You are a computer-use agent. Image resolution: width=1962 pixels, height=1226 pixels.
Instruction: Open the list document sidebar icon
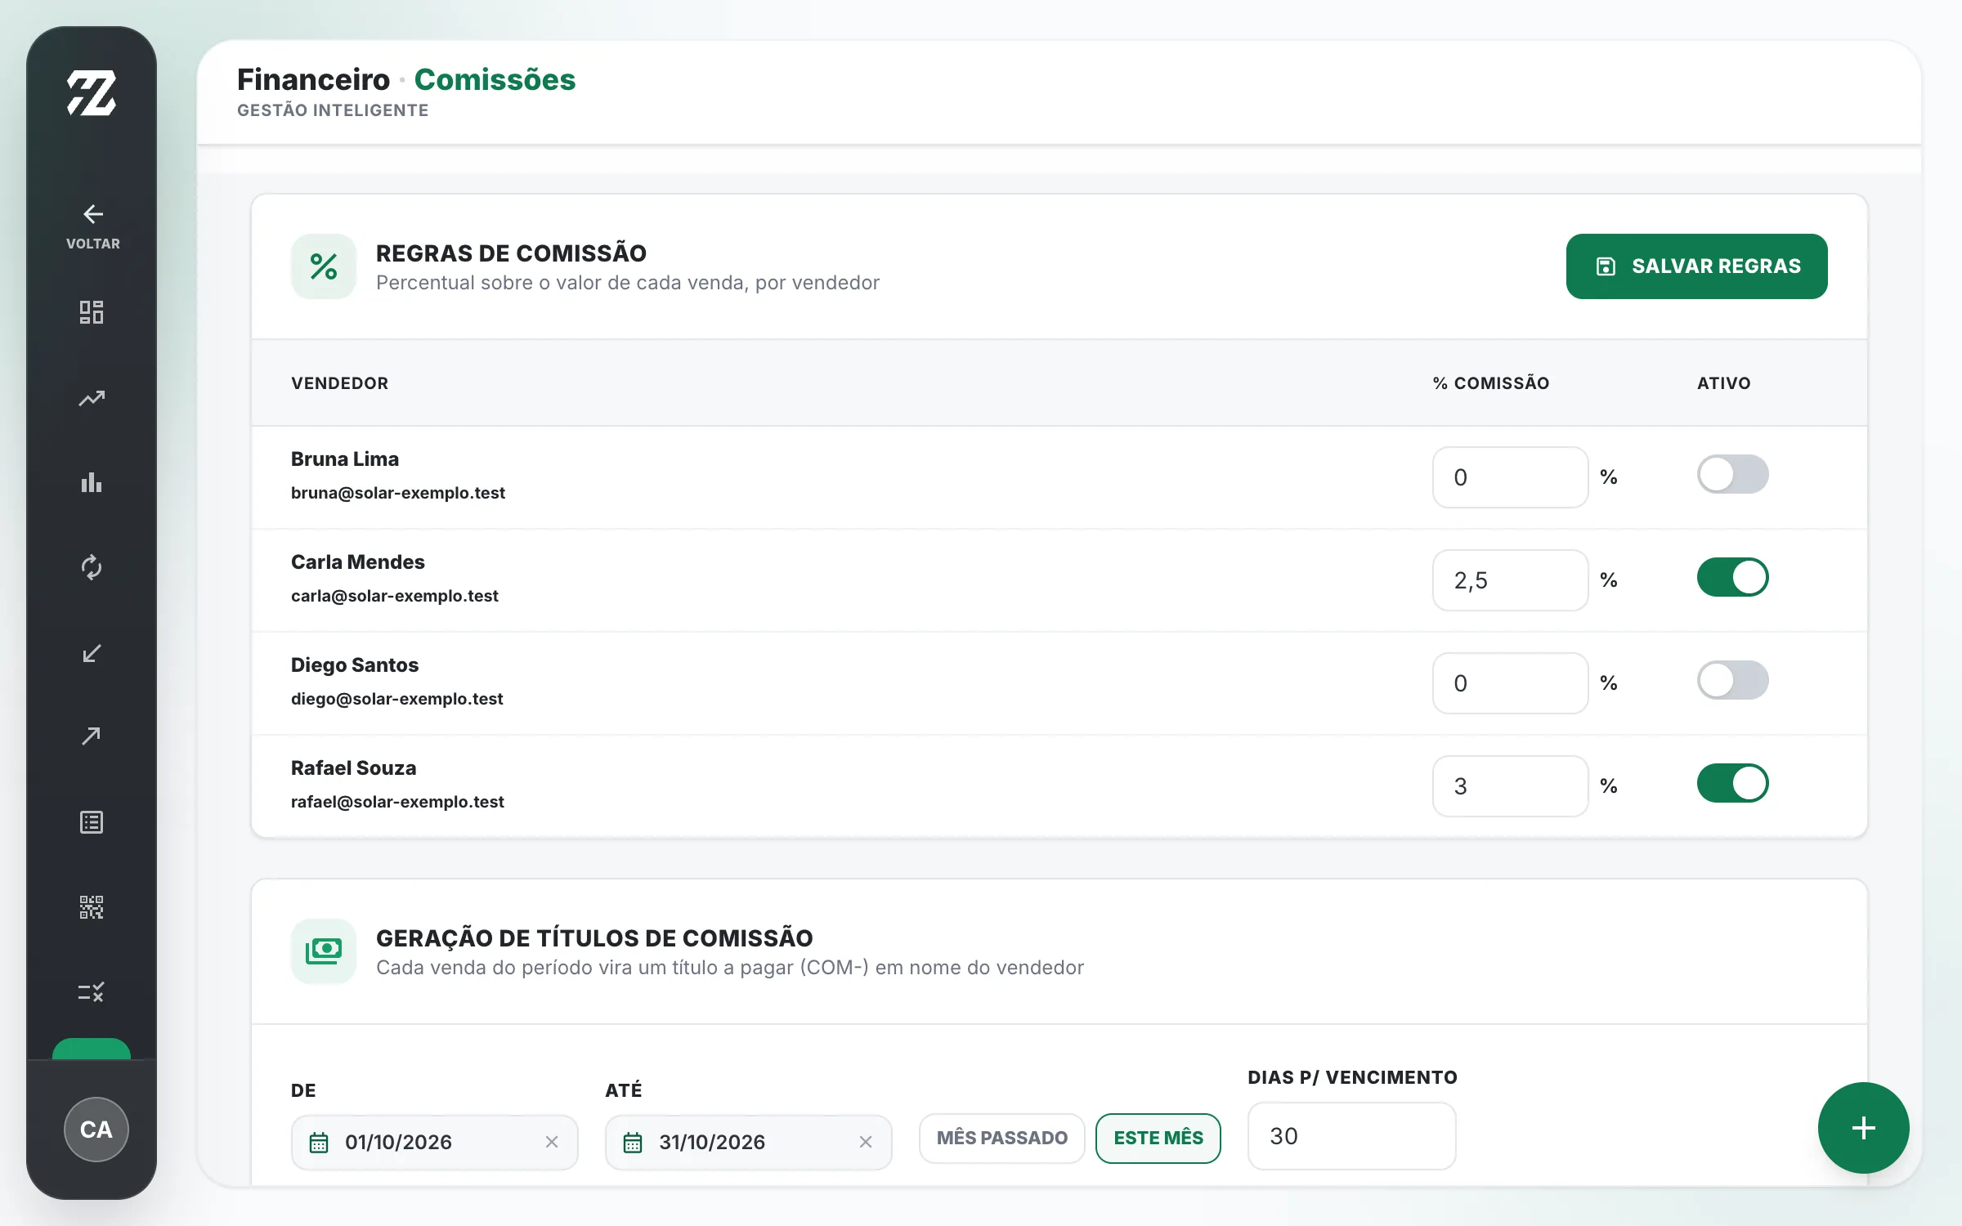pos(92,822)
